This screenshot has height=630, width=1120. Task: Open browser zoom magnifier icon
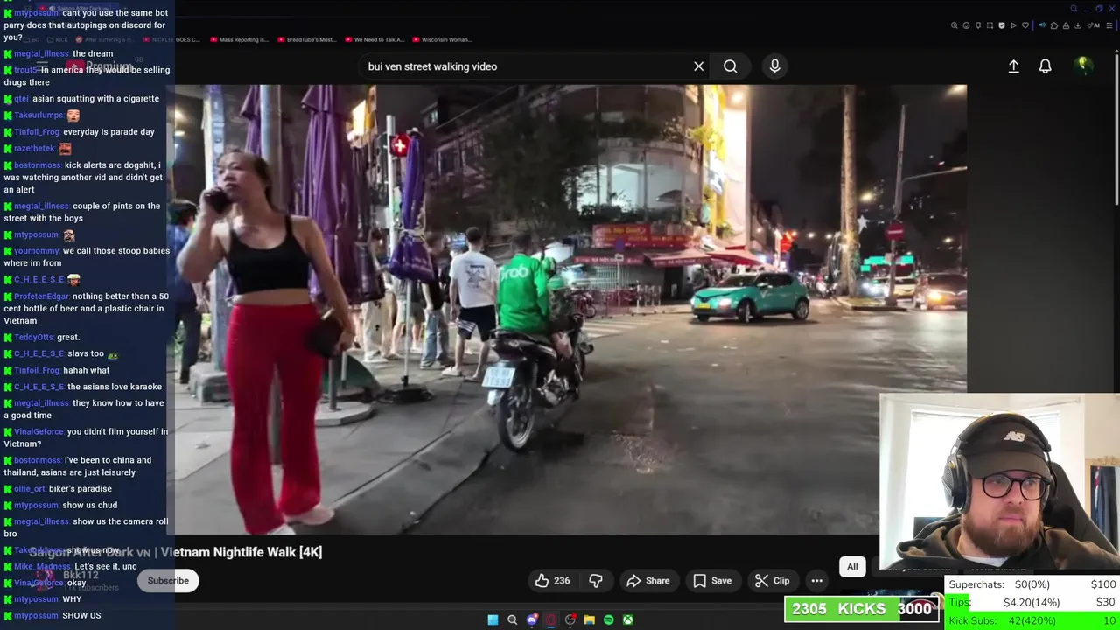955,25
